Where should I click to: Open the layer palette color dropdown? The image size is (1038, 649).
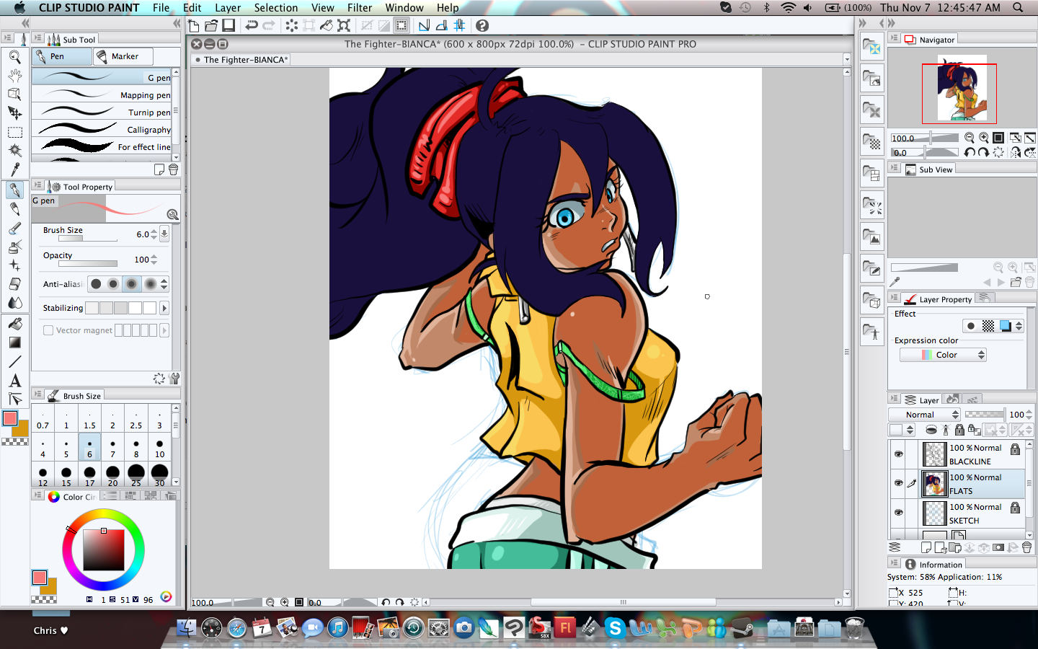[x=902, y=430]
